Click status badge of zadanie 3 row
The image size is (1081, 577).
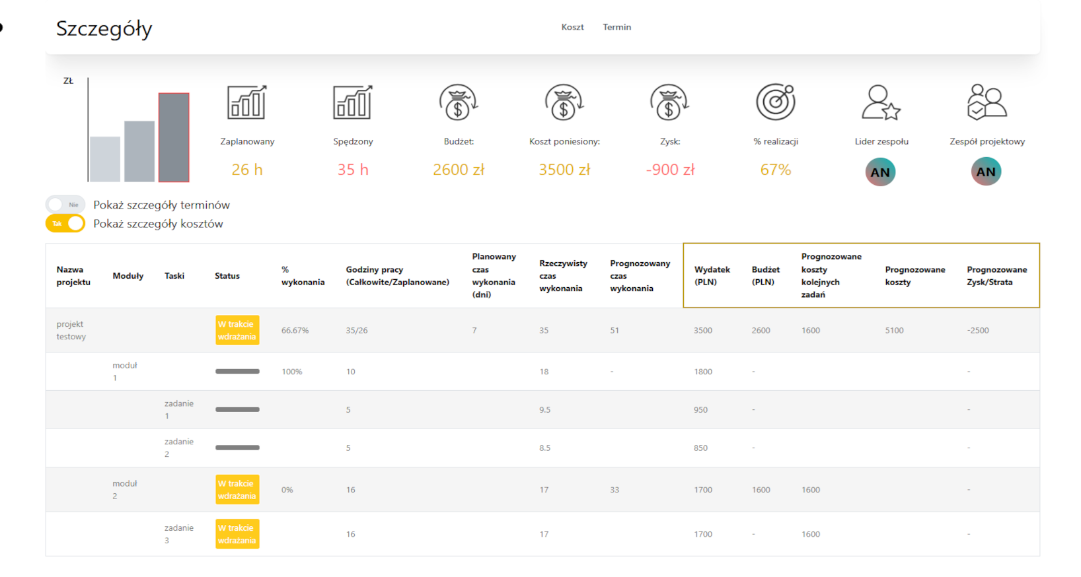237,534
